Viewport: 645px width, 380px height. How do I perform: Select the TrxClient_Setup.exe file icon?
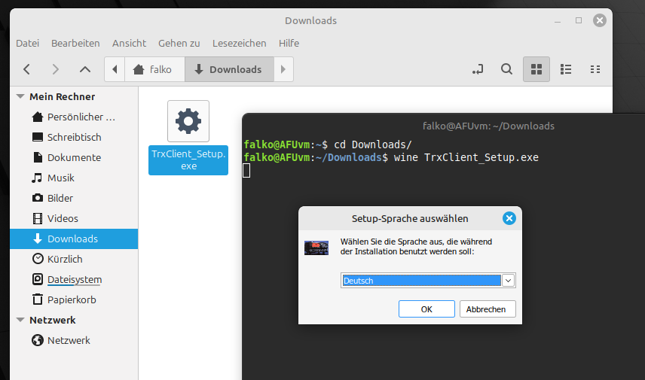[x=188, y=121]
